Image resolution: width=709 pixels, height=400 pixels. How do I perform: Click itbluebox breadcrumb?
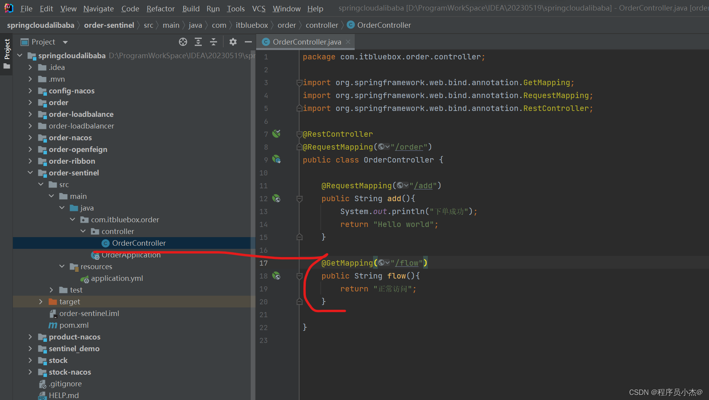pyautogui.click(x=252, y=25)
